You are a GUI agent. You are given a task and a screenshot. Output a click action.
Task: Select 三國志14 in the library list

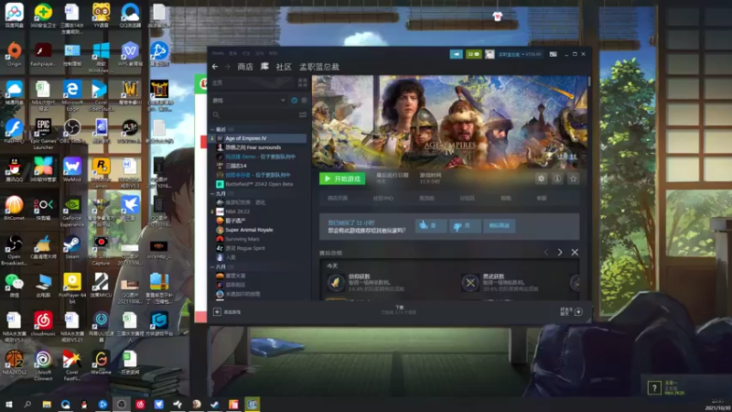[259, 166]
